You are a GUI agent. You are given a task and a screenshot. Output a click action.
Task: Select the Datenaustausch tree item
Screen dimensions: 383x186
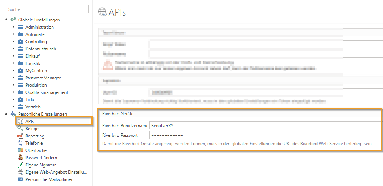point(40,49)
